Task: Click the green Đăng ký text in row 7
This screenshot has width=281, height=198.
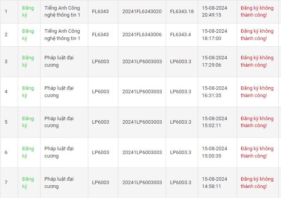Action: 28,183
